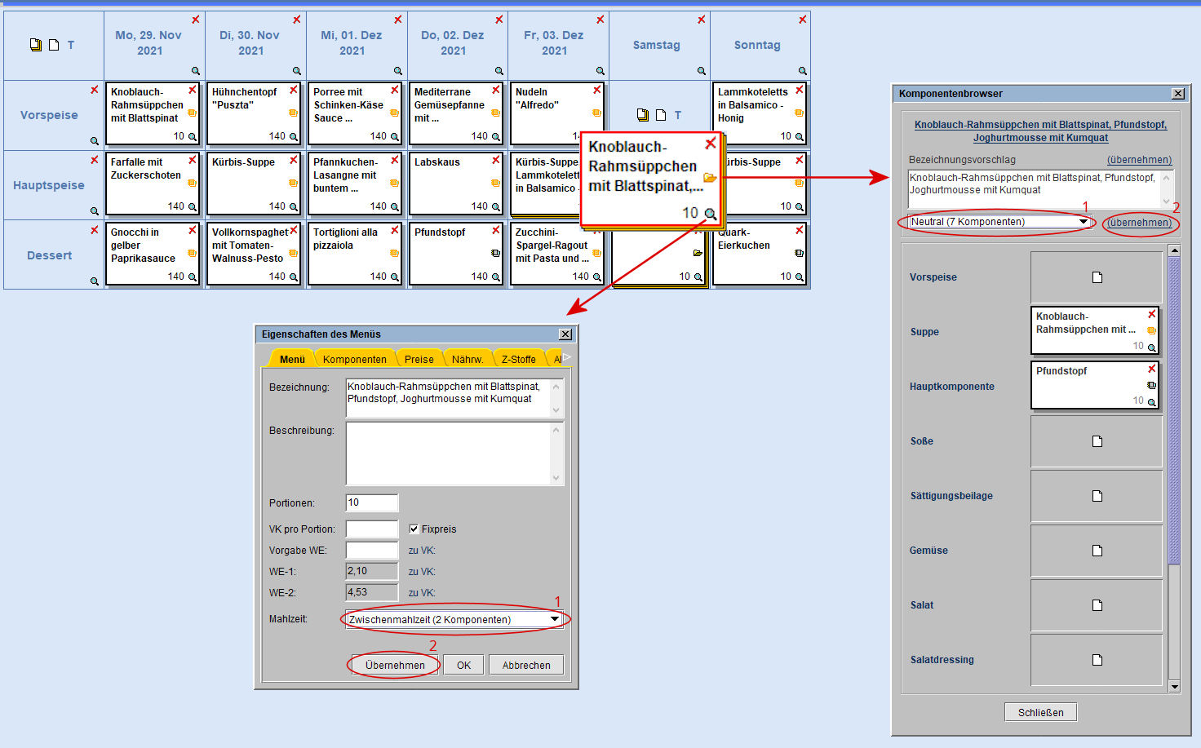
Task: Show more tabs with the tab overflow arrow
Action: (567, 357)
